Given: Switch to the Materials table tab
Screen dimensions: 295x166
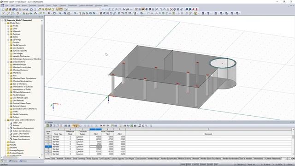Looking at the screenshot, I should [60, 159].
